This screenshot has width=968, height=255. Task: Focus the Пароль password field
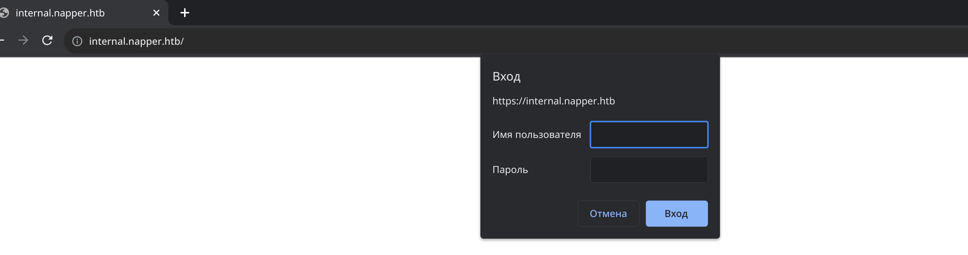pyautogui.click(x=649, y=170)
